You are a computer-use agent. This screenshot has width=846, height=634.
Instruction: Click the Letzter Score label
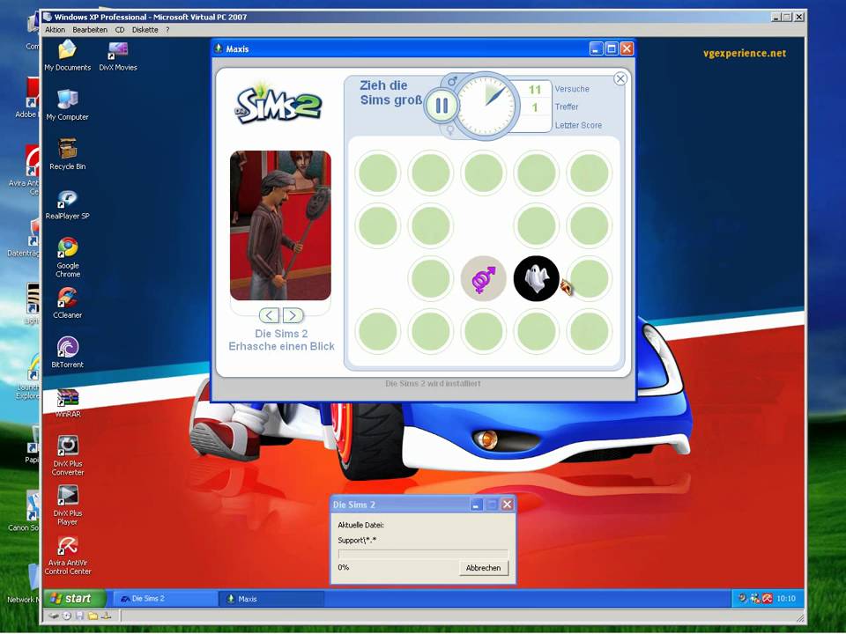(578, 125)
